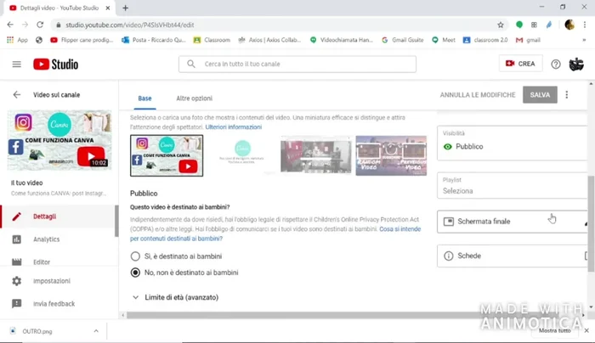Viewport: 595px width, 343px height.
Task: Click the Dettagli pencil icon
Action: pyautogui.click(x=17, y=216)
